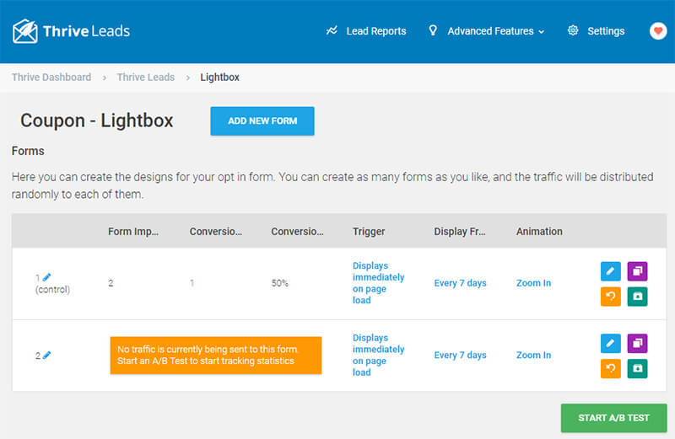Click the heart icon in header

pos(658,31)
